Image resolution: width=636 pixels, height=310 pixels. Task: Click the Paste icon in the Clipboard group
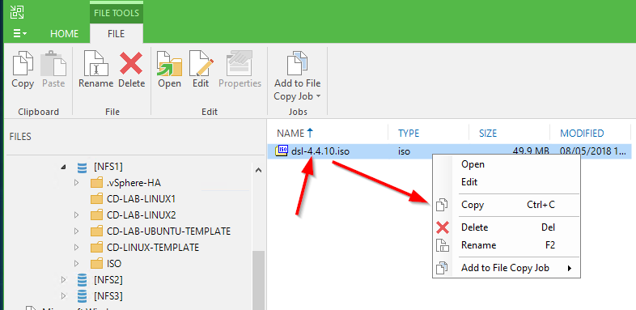click(53, 64)
